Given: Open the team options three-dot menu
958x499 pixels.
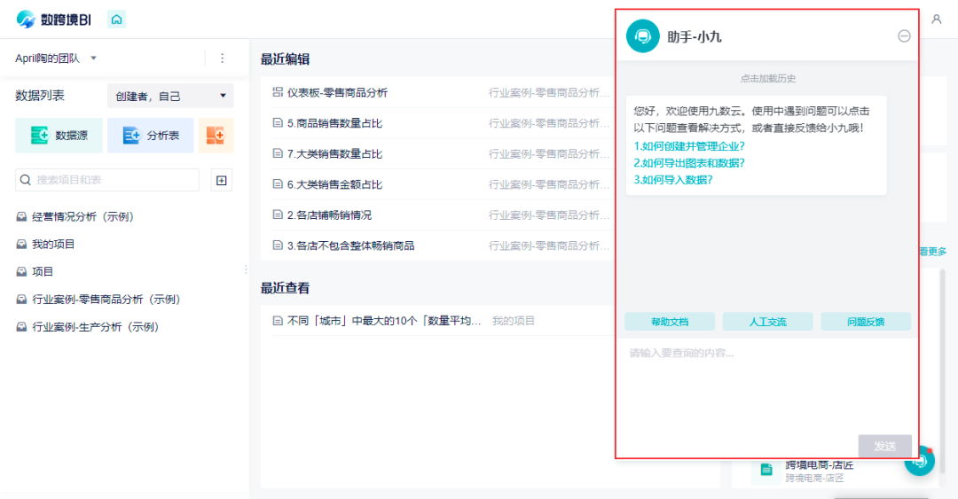Looking at the screenshot, I should tap(223, 58).
